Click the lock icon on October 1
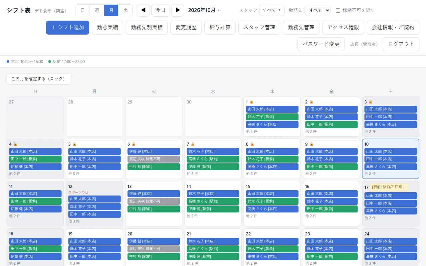The width and height of the screenshot is (426, 266). coord(252,102)
